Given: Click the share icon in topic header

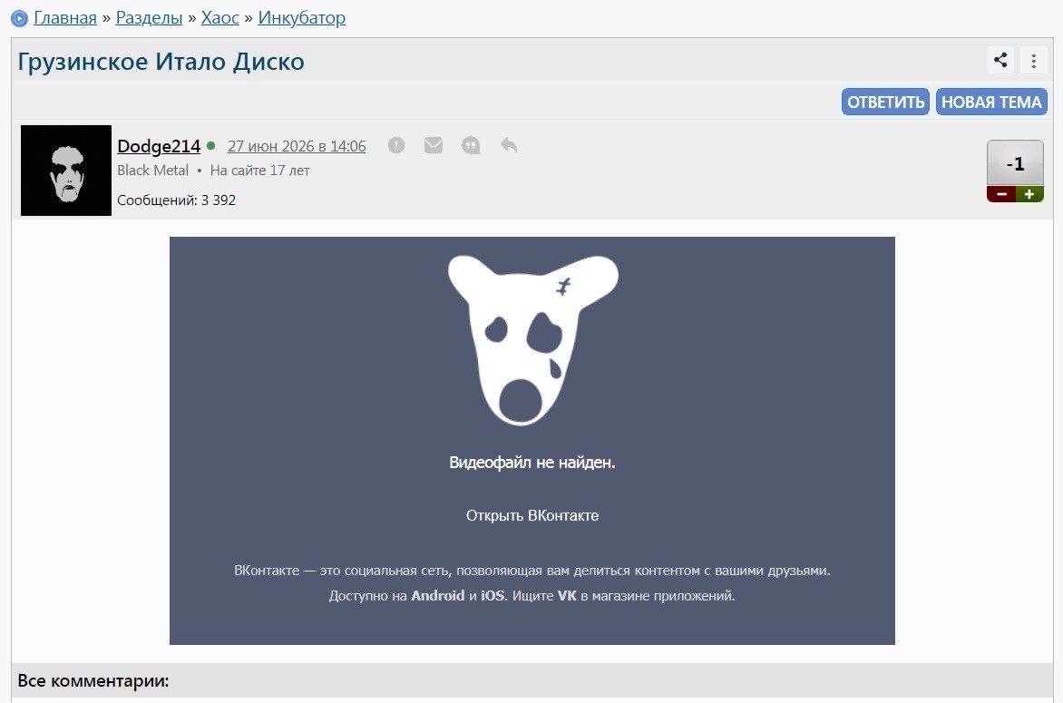Looking at the screenshot, I should pos(1000,61).
